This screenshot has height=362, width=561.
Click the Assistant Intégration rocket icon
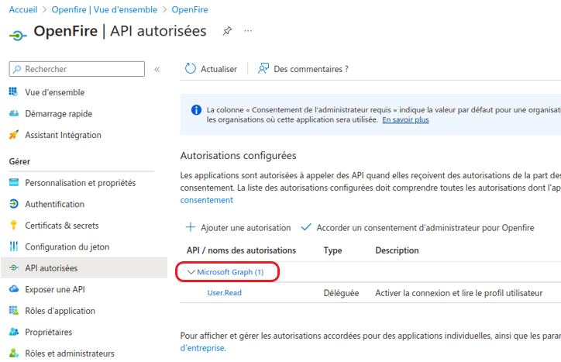[14, 135]
